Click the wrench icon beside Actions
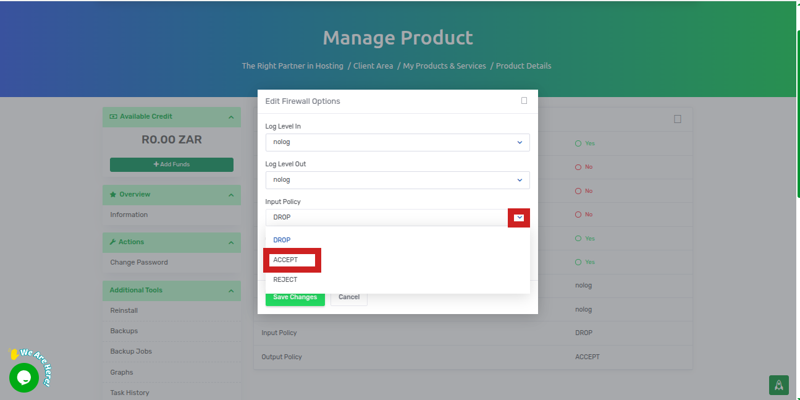This screenshot has width=800, height=400. tap(113, 242)
